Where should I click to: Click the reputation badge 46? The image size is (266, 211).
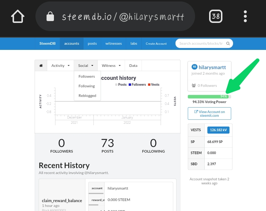[194, 67]
